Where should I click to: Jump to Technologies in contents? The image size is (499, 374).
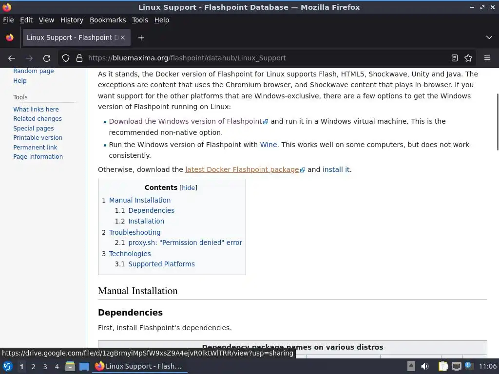(x=130, y=254)
